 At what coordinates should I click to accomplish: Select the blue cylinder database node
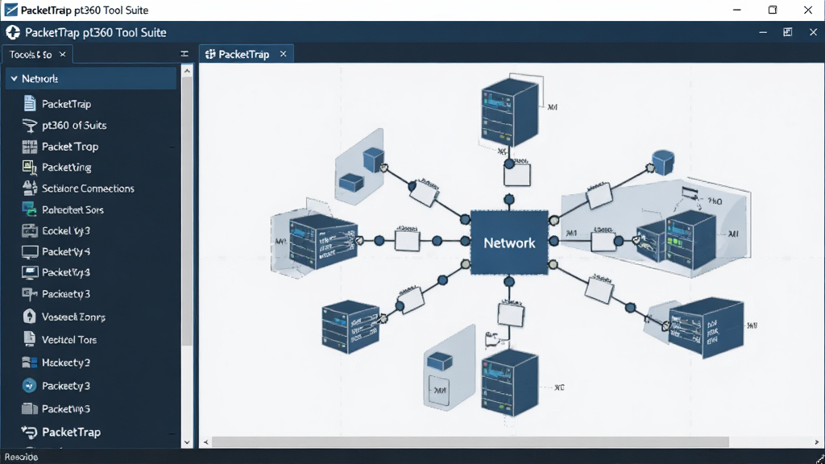[663, 162]
